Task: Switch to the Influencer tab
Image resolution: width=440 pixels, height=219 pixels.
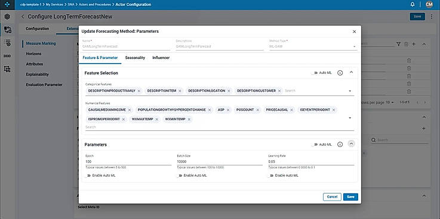Action: [x=161, y=58]
